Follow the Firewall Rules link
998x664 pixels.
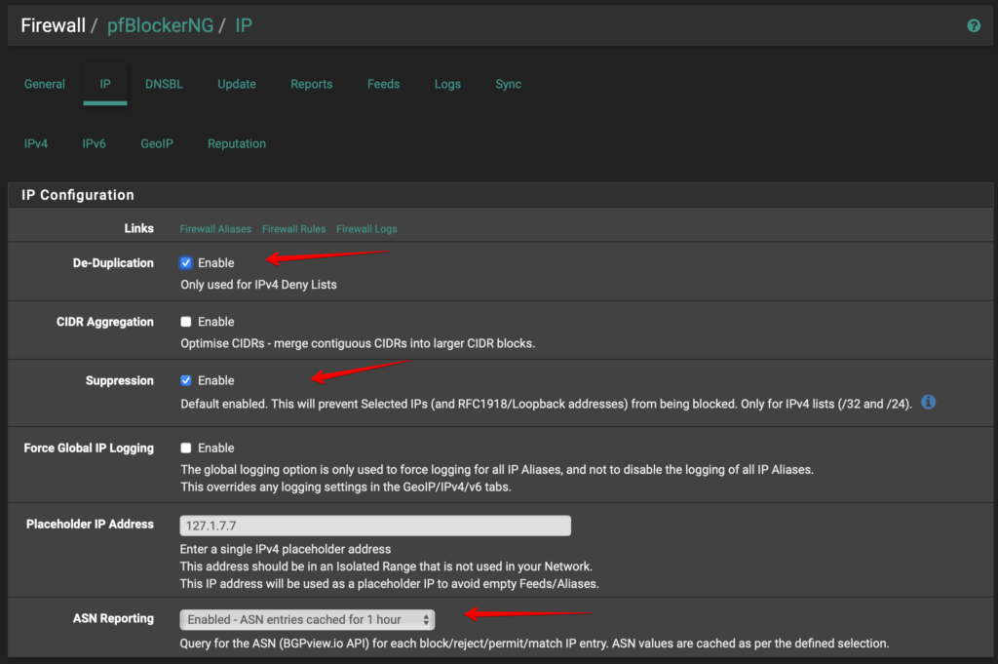coord(293,229)
